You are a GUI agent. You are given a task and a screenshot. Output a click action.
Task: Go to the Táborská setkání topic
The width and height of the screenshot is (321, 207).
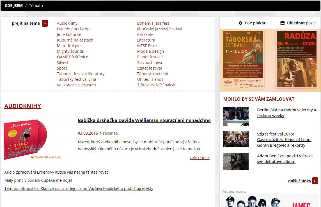(153, 74)
